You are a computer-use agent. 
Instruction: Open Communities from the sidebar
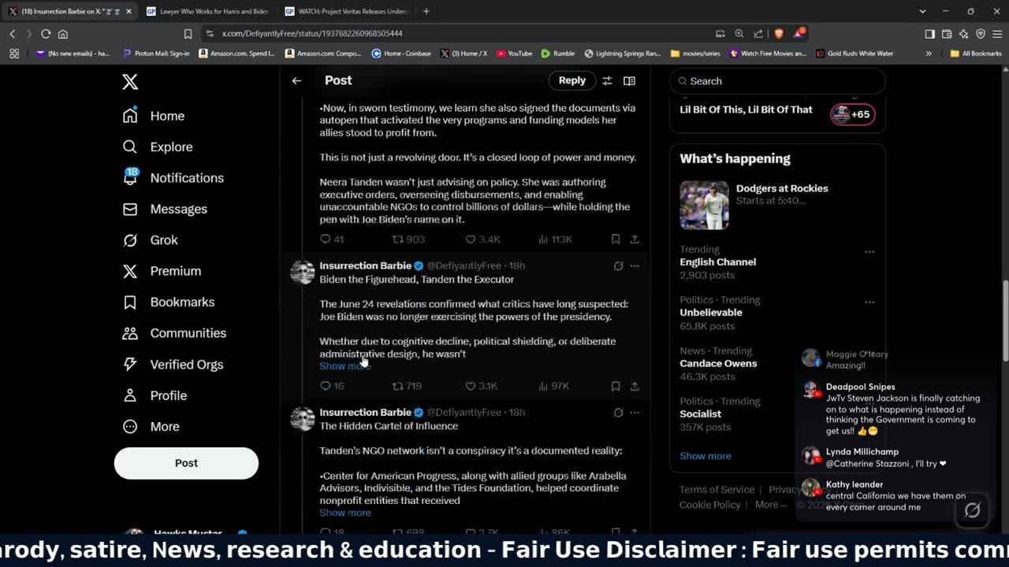[174, 333]
